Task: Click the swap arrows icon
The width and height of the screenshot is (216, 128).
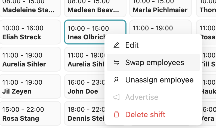Action: [116, 63]
